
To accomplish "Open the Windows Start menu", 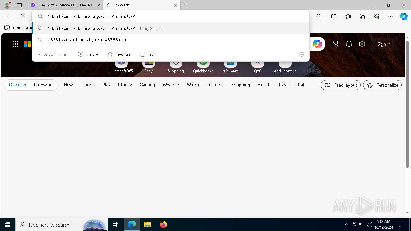I will click(8, 225).
